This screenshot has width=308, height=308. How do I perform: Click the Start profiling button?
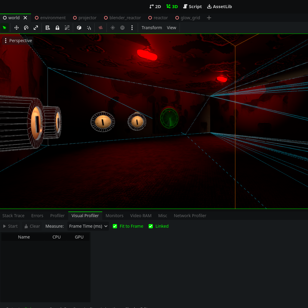[11, 226]
